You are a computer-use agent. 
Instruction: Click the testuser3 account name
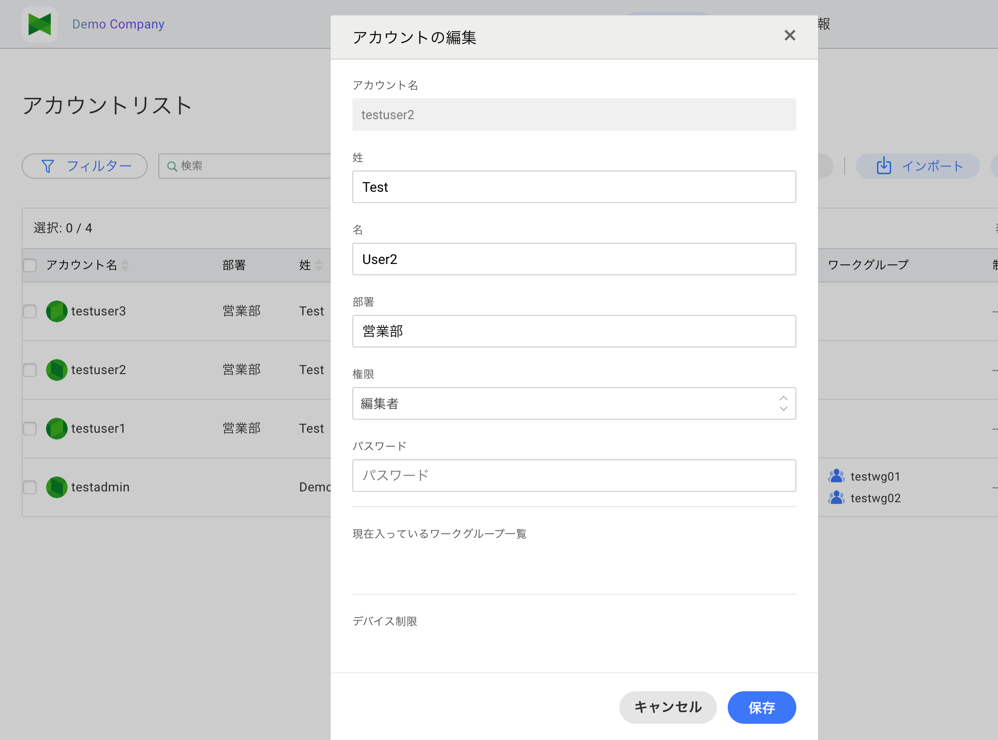[x=98, y=311]
